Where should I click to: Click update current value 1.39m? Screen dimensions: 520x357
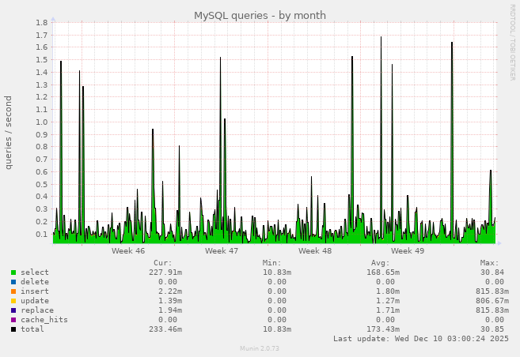point(170,301)
